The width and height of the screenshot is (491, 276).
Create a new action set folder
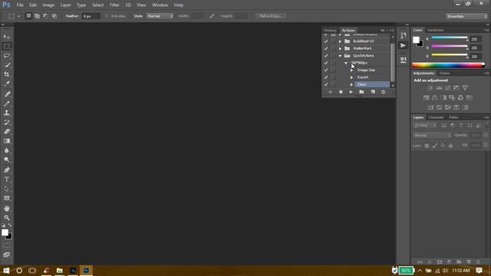tap(361, 92)
